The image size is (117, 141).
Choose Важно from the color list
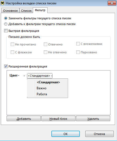[x=42, y=88]
